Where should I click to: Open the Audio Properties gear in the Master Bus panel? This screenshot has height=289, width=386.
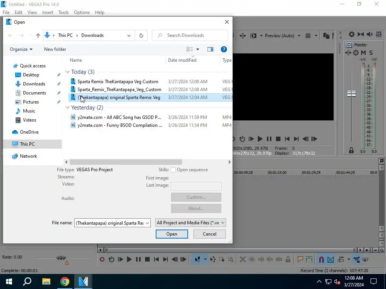(x=352, y=34)
